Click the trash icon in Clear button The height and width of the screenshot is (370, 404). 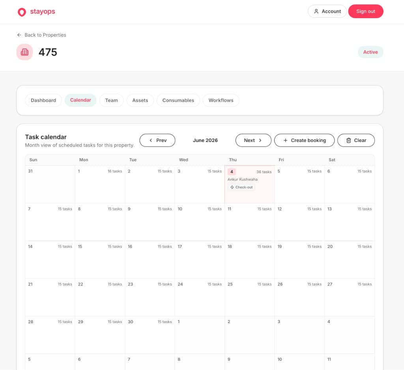348,140
